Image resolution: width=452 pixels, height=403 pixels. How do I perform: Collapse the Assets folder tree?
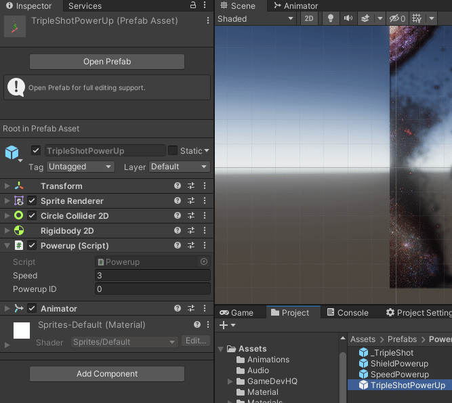221,349
